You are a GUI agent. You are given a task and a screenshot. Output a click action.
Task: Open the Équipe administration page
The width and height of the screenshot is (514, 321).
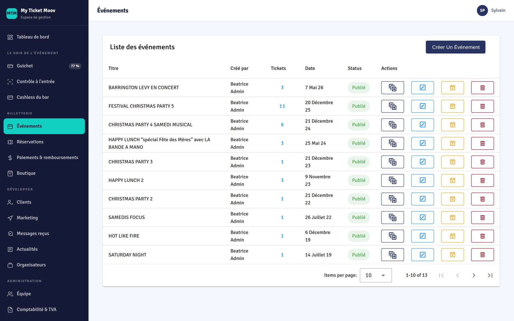click(x=44, y=294)
